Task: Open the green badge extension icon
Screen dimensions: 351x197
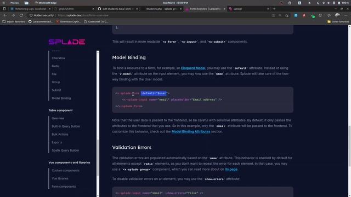Action: (313, 16)
